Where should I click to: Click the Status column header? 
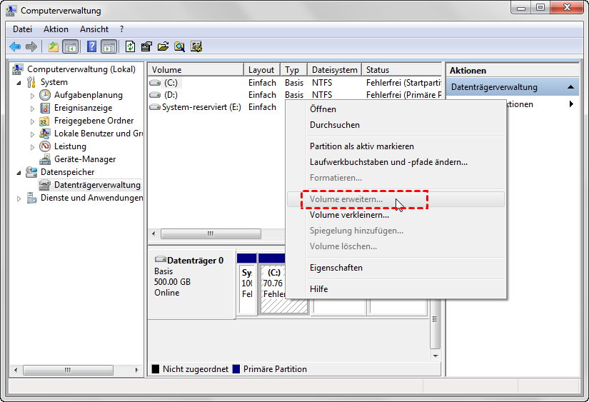pos(401,69)
